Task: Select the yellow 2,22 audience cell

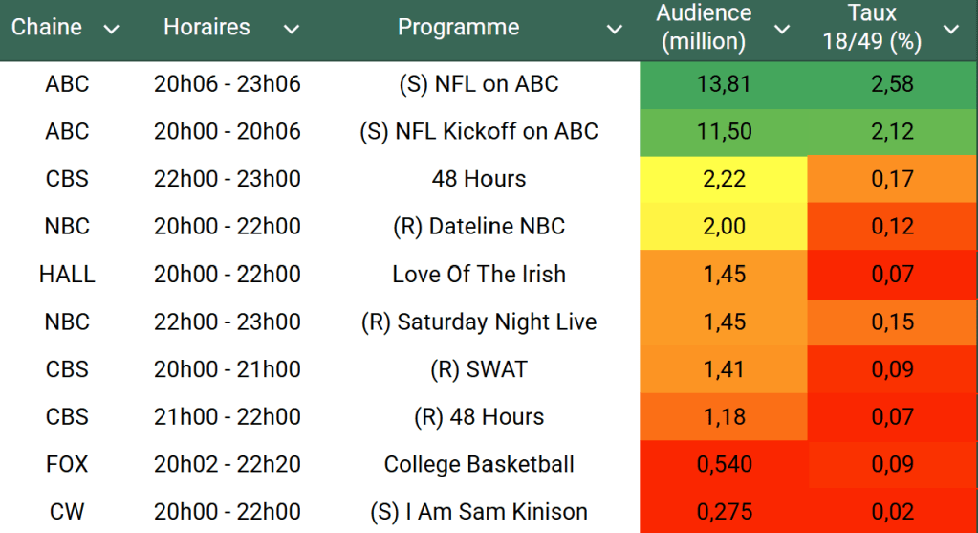Action: [x=724, y=179]
